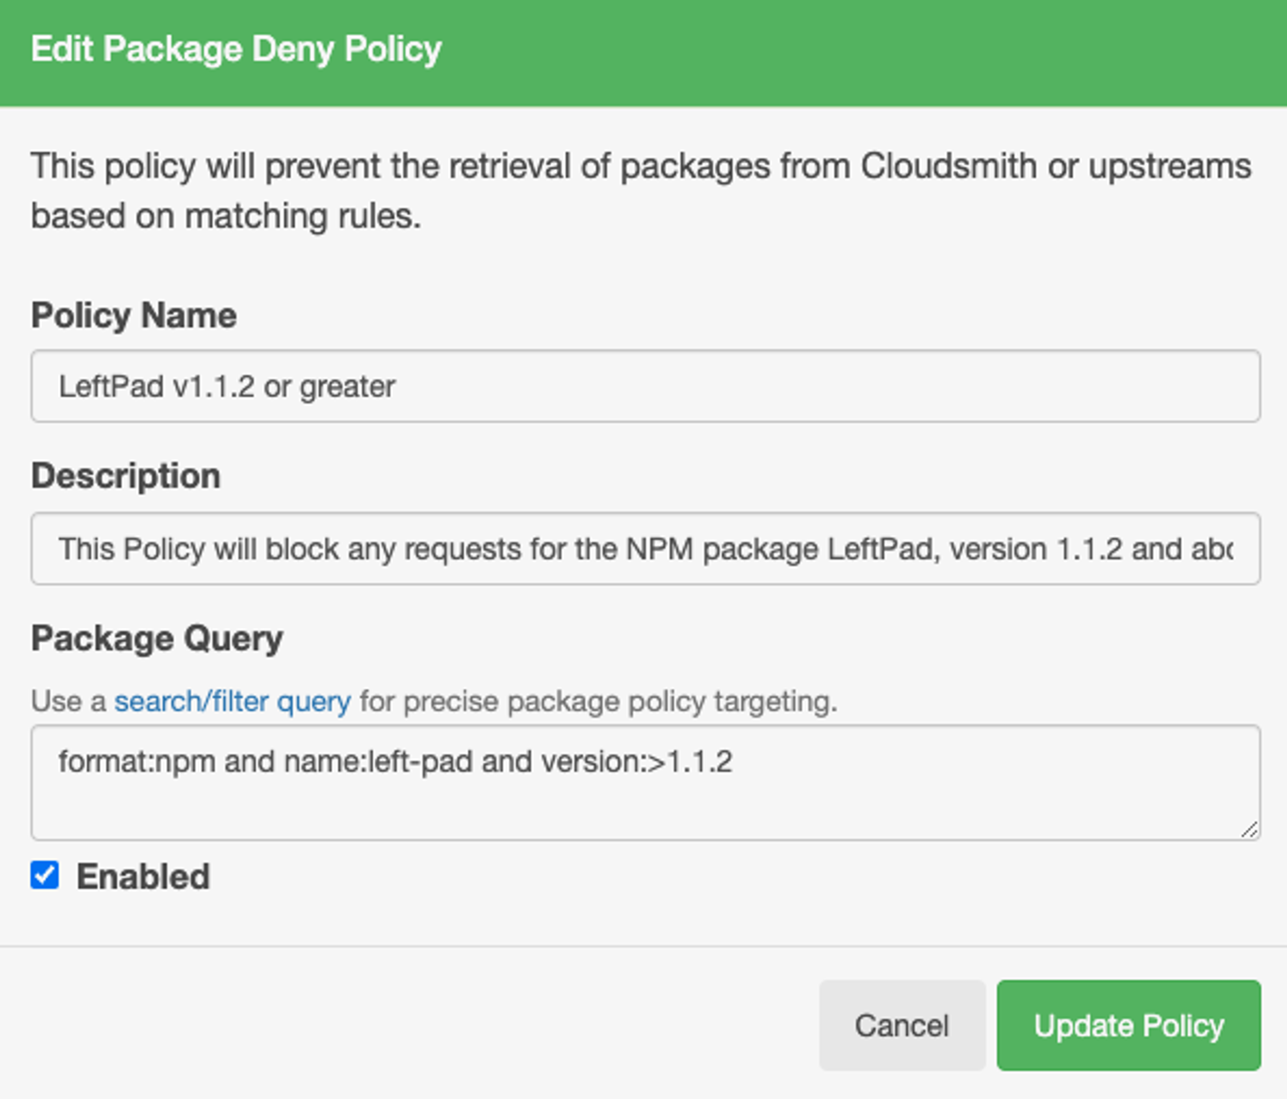Click the Update Policy button
The height and width of the screenshot is (1099, 1287).
pyautogui.click(x=1128, y=1026)
